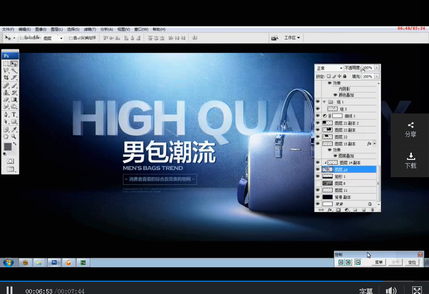Viewport: 429px width, 294px height.
Task: Select the Lasso tool
Action: click(x=6, y=70)
